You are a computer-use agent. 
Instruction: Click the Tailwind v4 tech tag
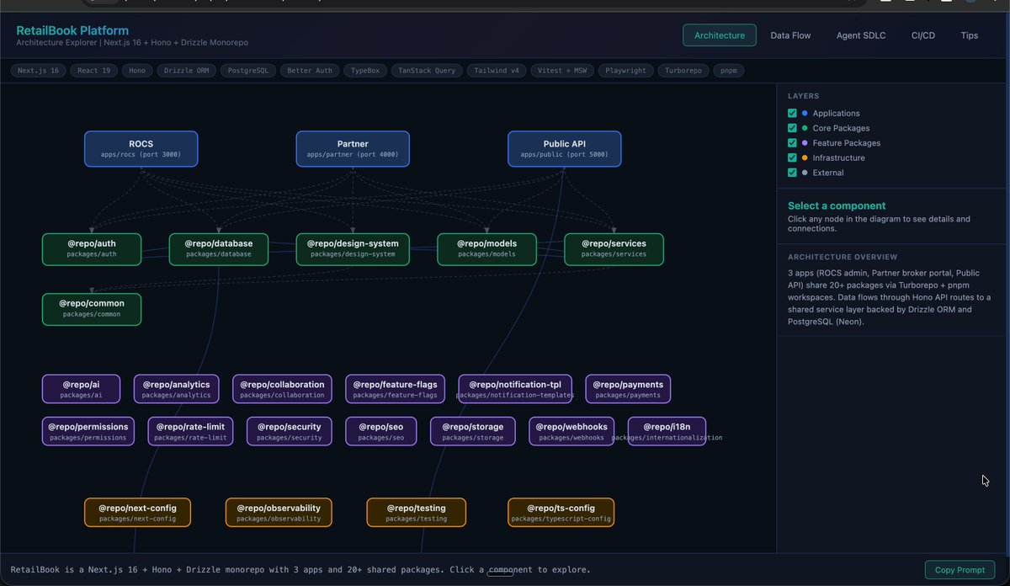click(x=497, y=71)
